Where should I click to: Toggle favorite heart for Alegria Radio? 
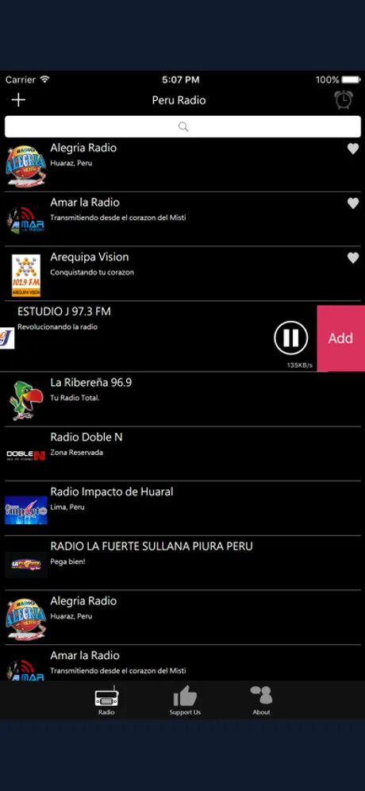pyautogui.click(x=353, y=149)
